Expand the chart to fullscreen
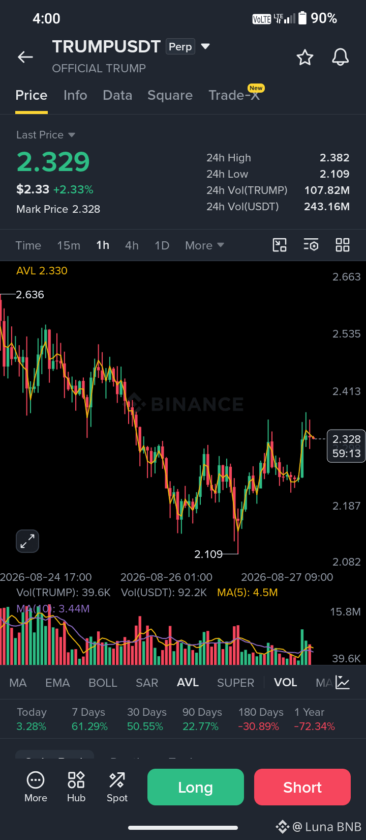Viewport: 366px width, 840px height. point(27,541)
